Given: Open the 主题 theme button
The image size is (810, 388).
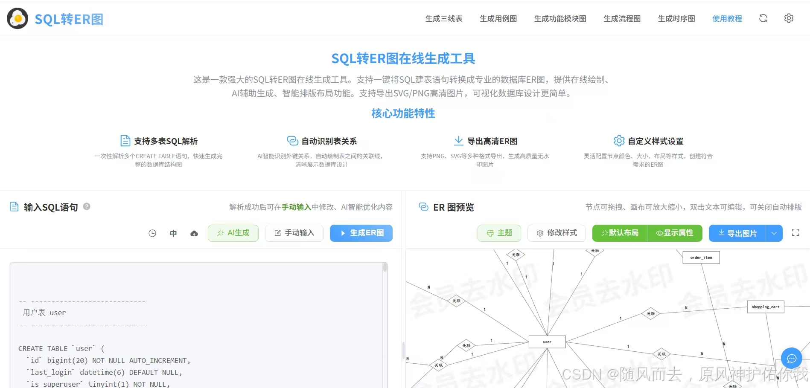Looking at the screenshot, I should coord(499,233).
